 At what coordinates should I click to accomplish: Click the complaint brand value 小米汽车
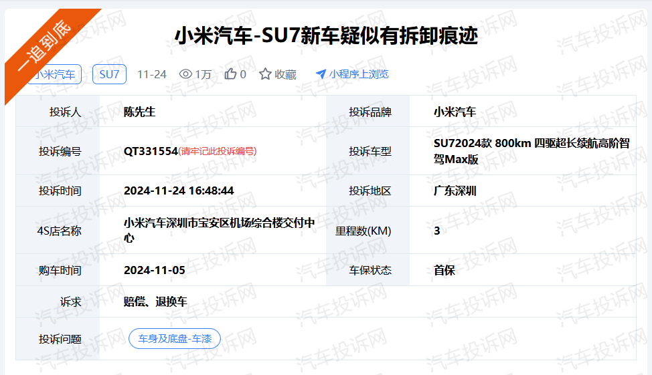pyautogui.click(x=455, y=112)
